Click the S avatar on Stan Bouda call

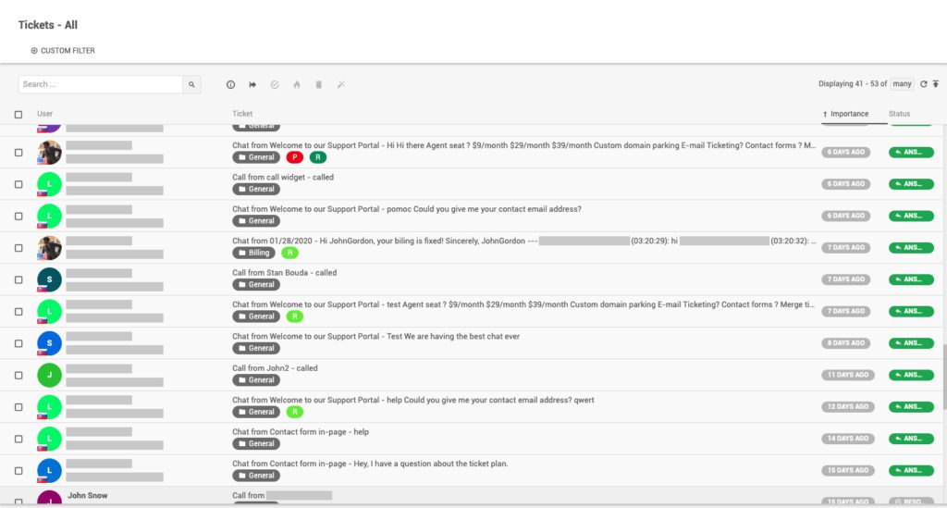(x=50, y=279)
